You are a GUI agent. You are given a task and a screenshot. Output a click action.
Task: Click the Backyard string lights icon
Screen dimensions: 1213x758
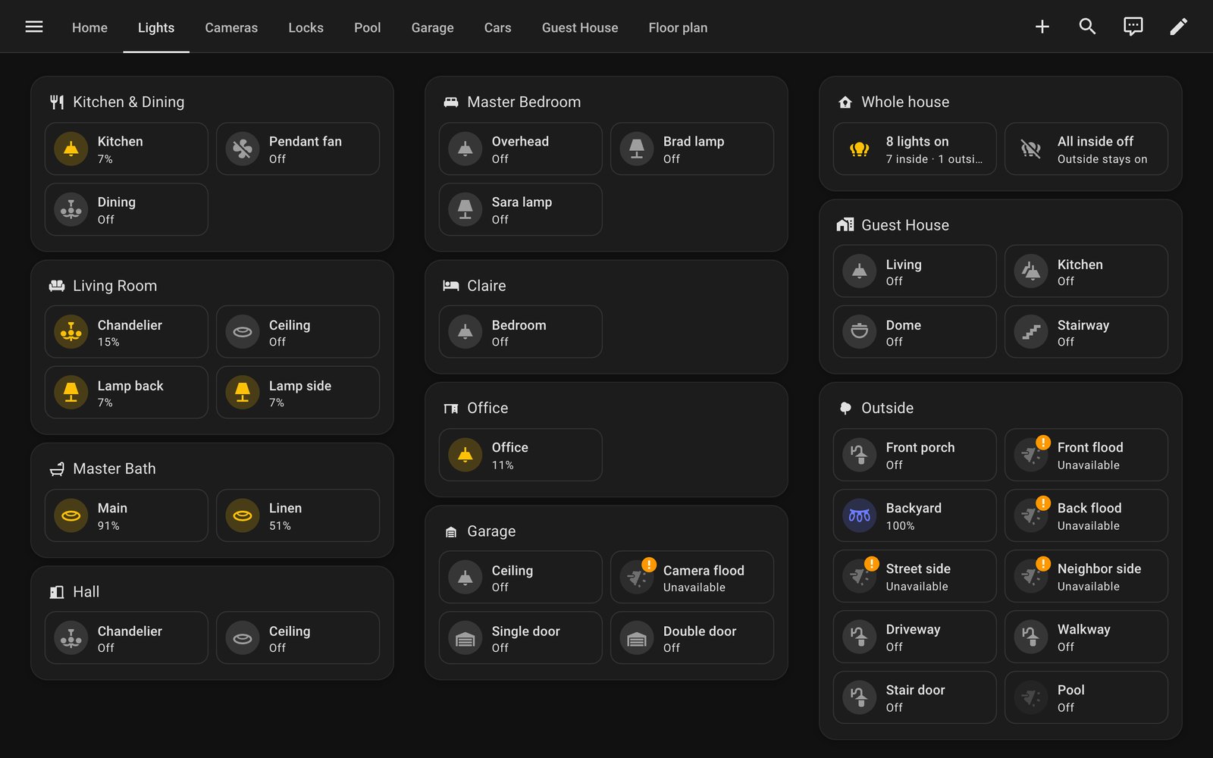(860, 515)
